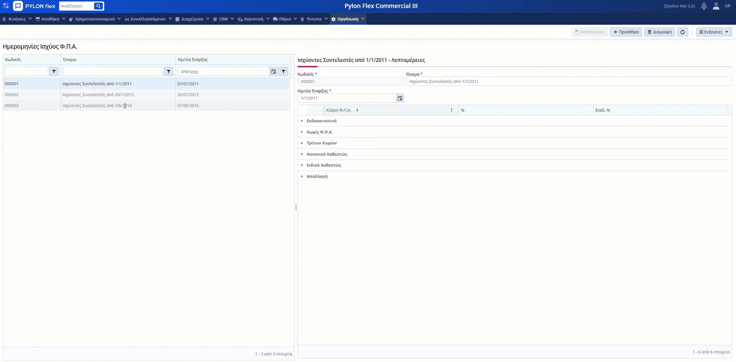Switch language via GR label
The image size is (736, 362).
727,6
